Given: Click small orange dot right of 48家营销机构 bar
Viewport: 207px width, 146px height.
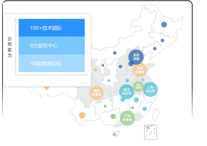Looking at the screenshot, I should click(95, 70).
